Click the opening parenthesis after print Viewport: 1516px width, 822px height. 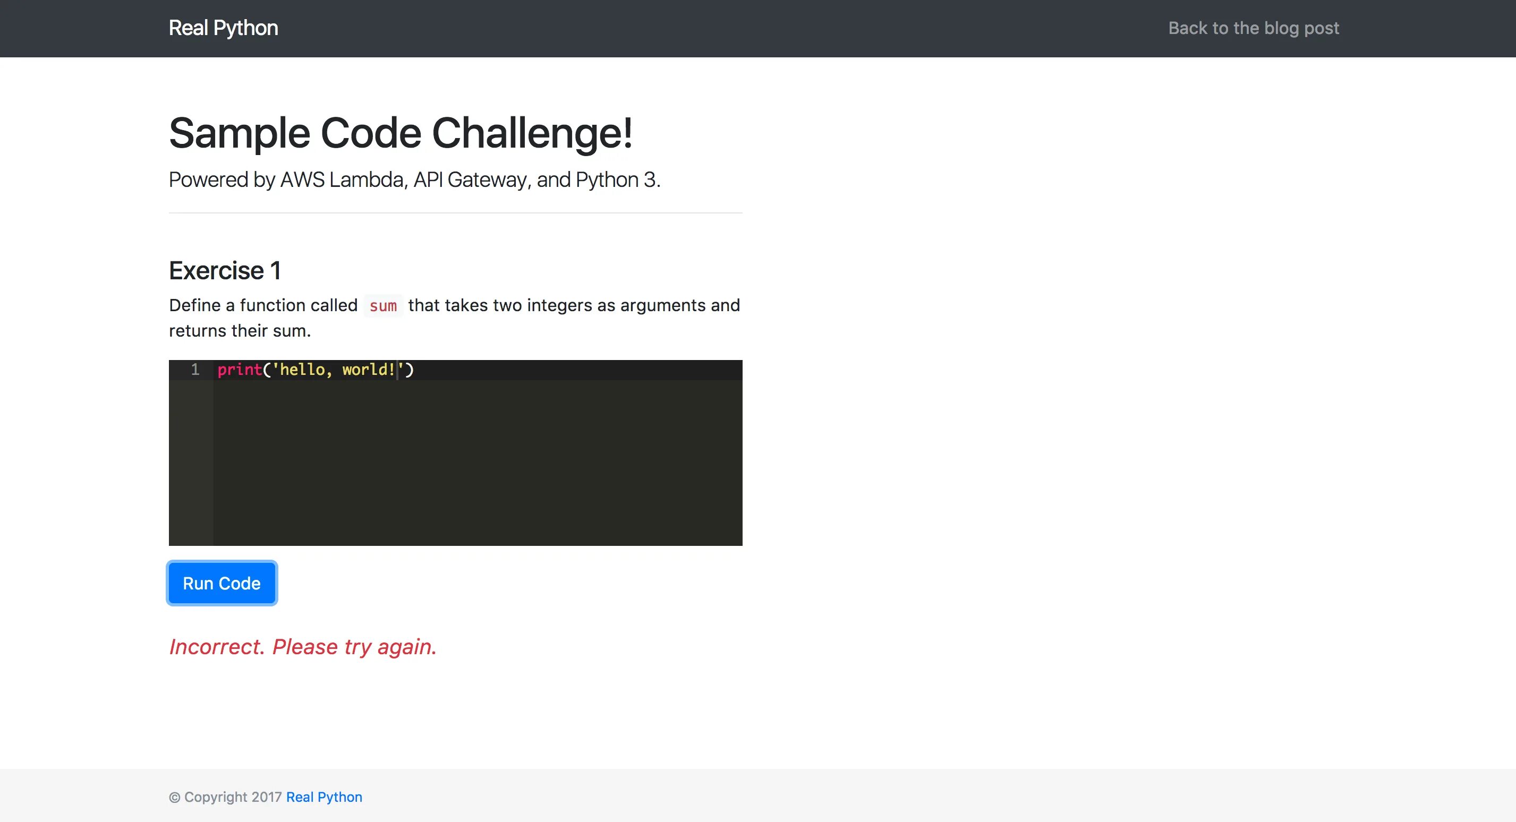point(267,370)
